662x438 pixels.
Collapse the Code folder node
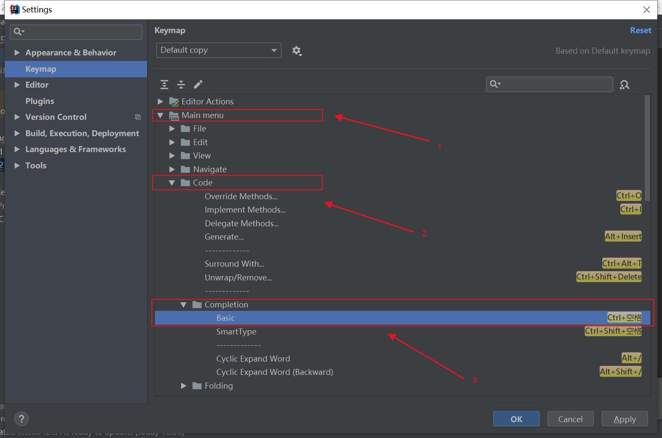click(172, 183)
